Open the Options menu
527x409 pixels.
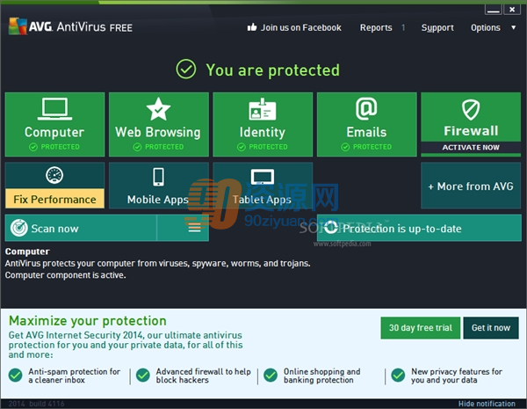click(x=486, y=27)
